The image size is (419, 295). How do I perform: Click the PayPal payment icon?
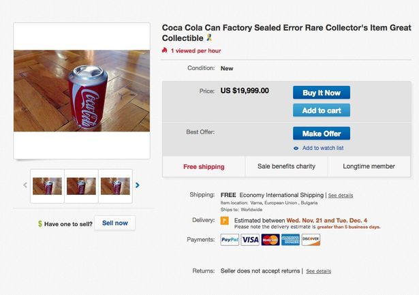(x=230, y=240)
